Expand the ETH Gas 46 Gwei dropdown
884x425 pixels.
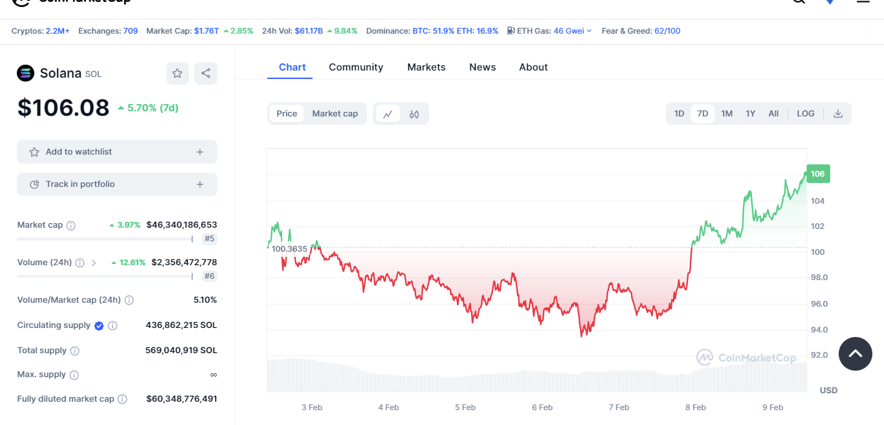[572, 30]
